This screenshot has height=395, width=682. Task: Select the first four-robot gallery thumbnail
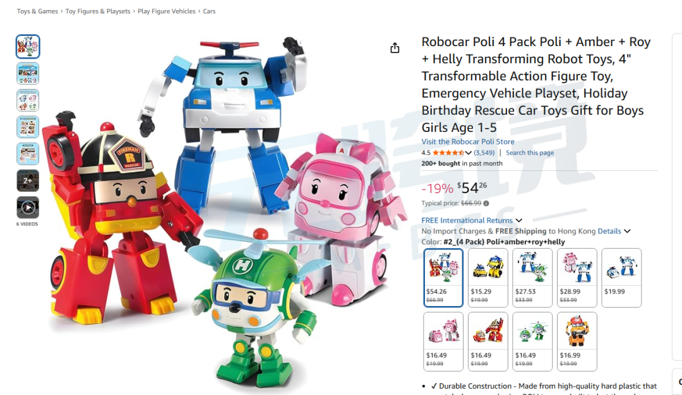click(28, 47)
